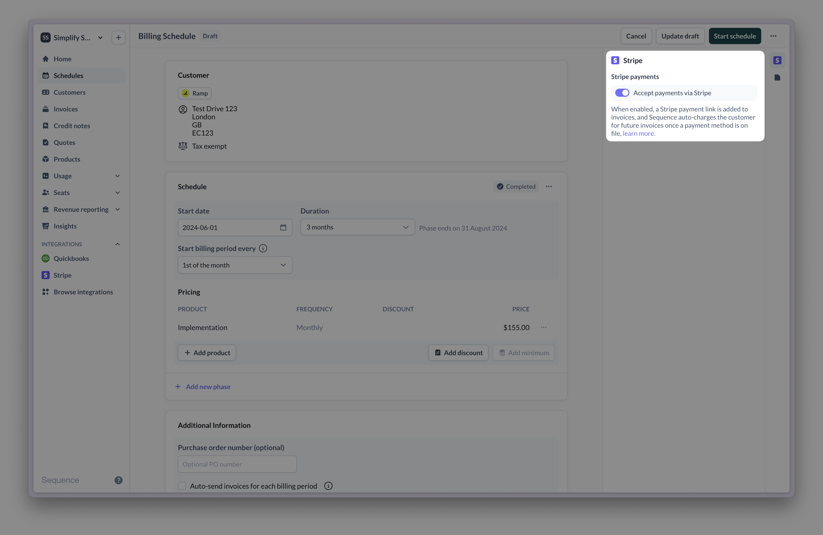Image resolution: width=823 pixels, height=535 pixels.
Task: Click info icon next to Auto-send invoices
Action: [x=328, y=486]
